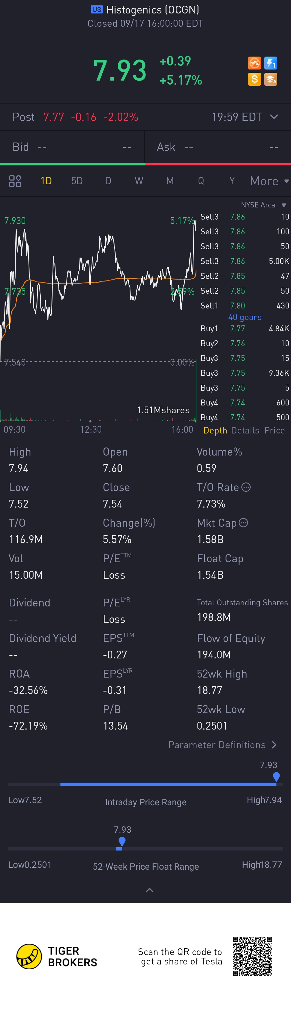Expand the post-market time dropdown chevron
The image size is (291, 1010).
(x=274, y=117)
